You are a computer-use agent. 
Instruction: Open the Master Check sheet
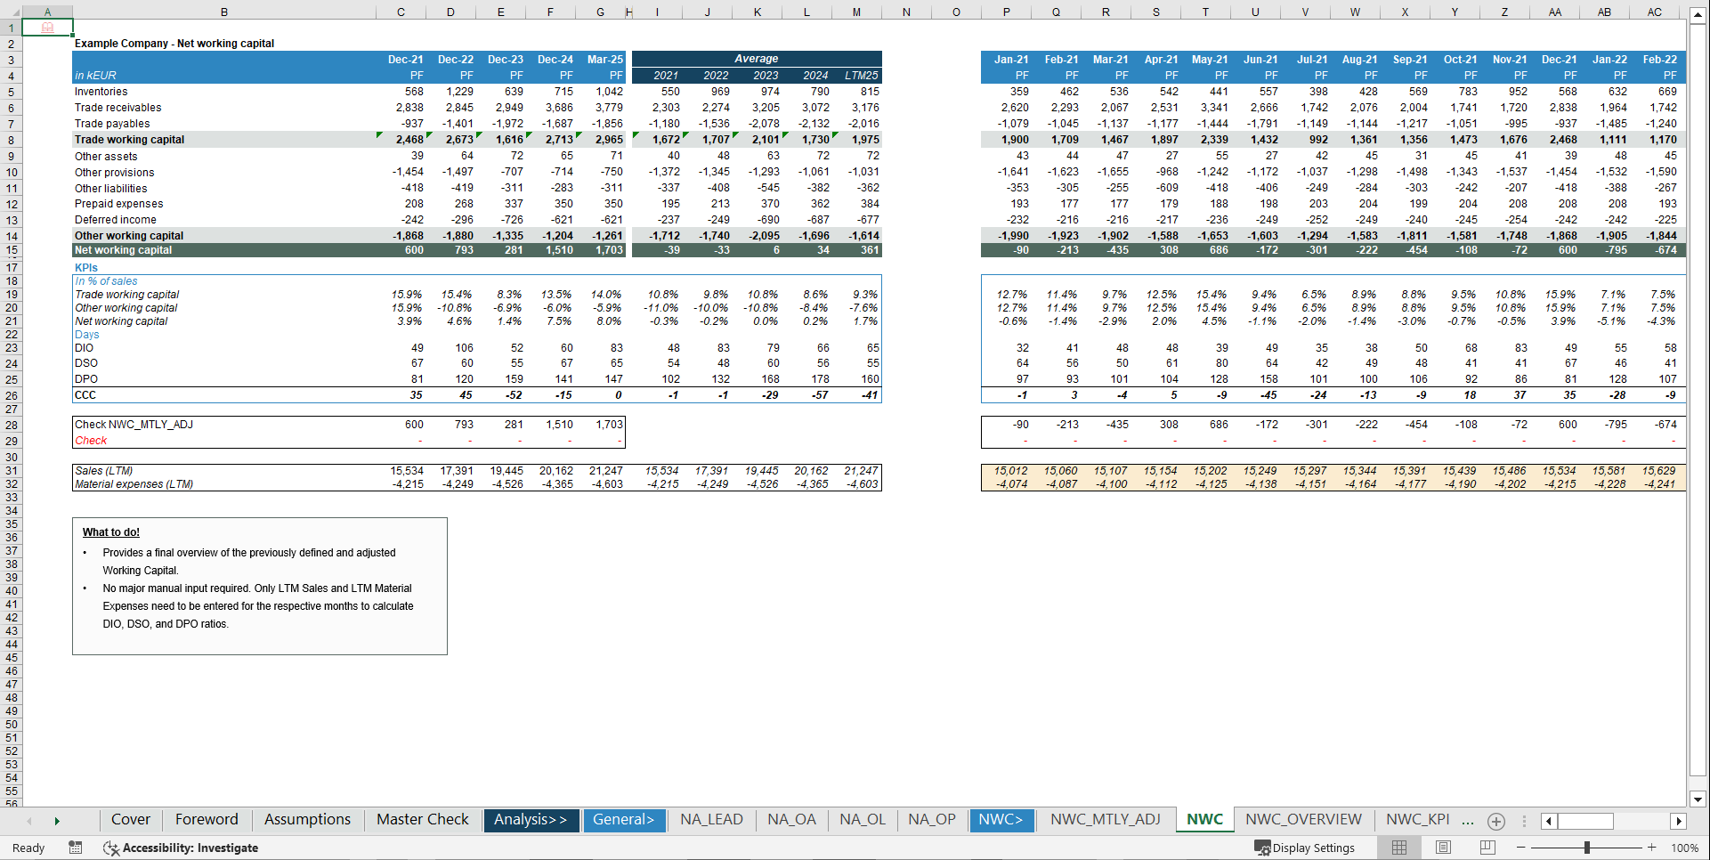tap(421, 820)
